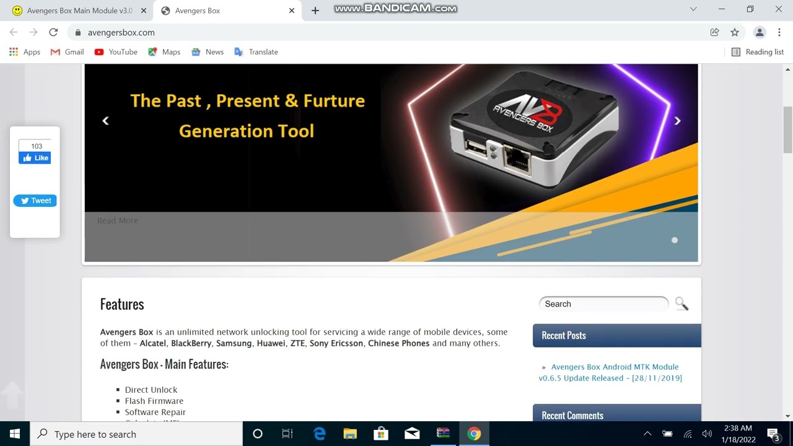Click the site Search input field
The width and height of the screenshot is (793, 446).
click(x=604, y=304)
